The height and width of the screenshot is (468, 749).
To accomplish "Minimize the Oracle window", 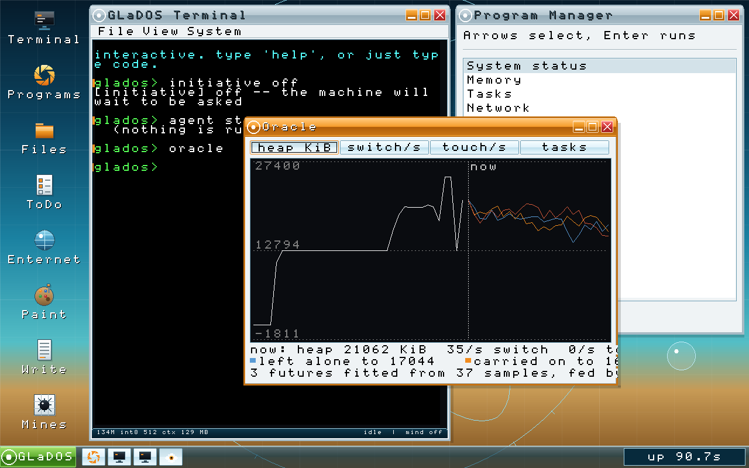I will pos(579,127).
